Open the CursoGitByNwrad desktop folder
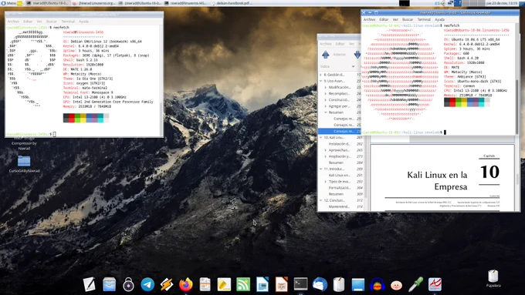The height and width of the screenshot is (295, 525). pos(24,164)
